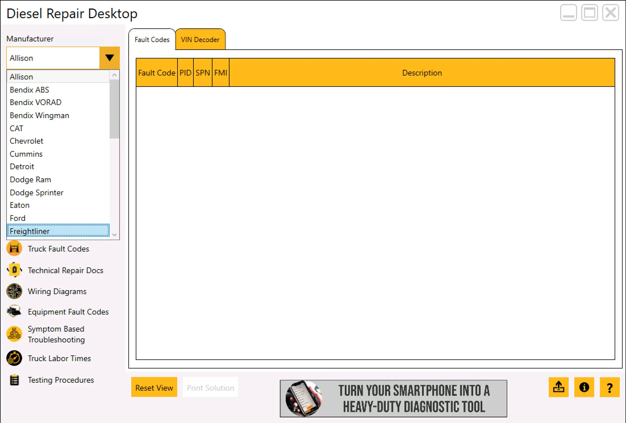The image size is (626, 423).
Task: Select the Fault Codes tab
Action: 152,39
